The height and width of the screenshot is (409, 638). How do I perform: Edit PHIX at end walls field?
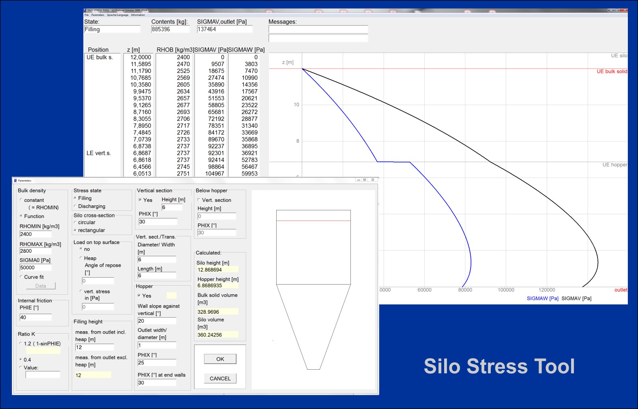coord(157,383)
